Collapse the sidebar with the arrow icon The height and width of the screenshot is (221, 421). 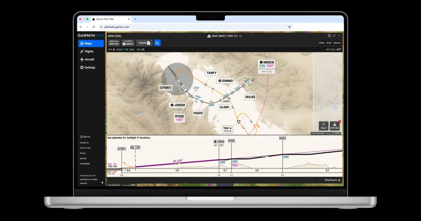[x=102, y=182]
